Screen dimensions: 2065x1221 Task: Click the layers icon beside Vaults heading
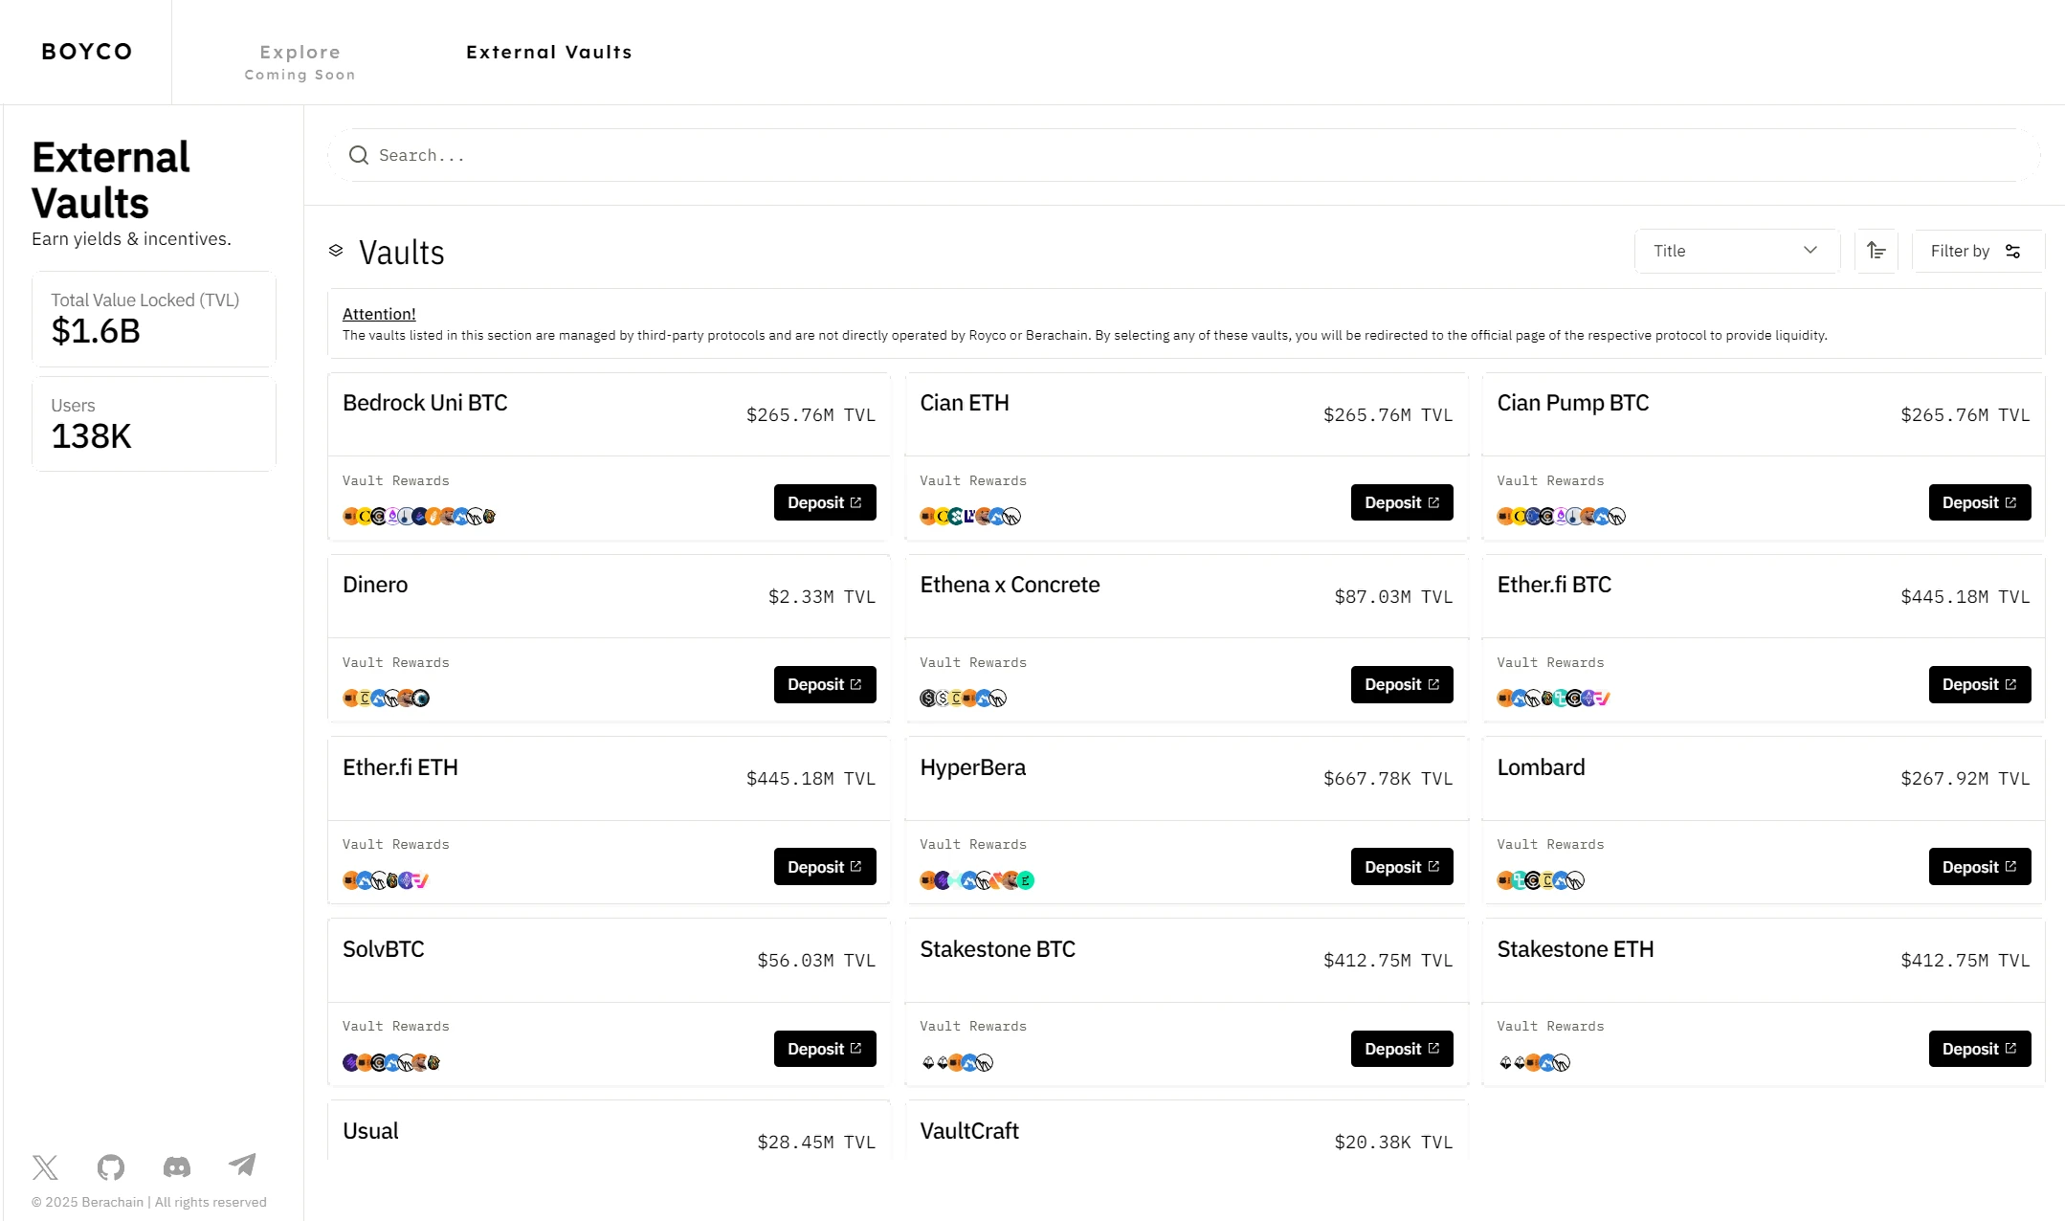point(336,251)
